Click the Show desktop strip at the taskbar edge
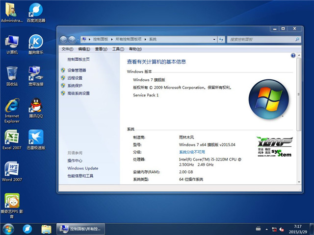 [312, 229]
